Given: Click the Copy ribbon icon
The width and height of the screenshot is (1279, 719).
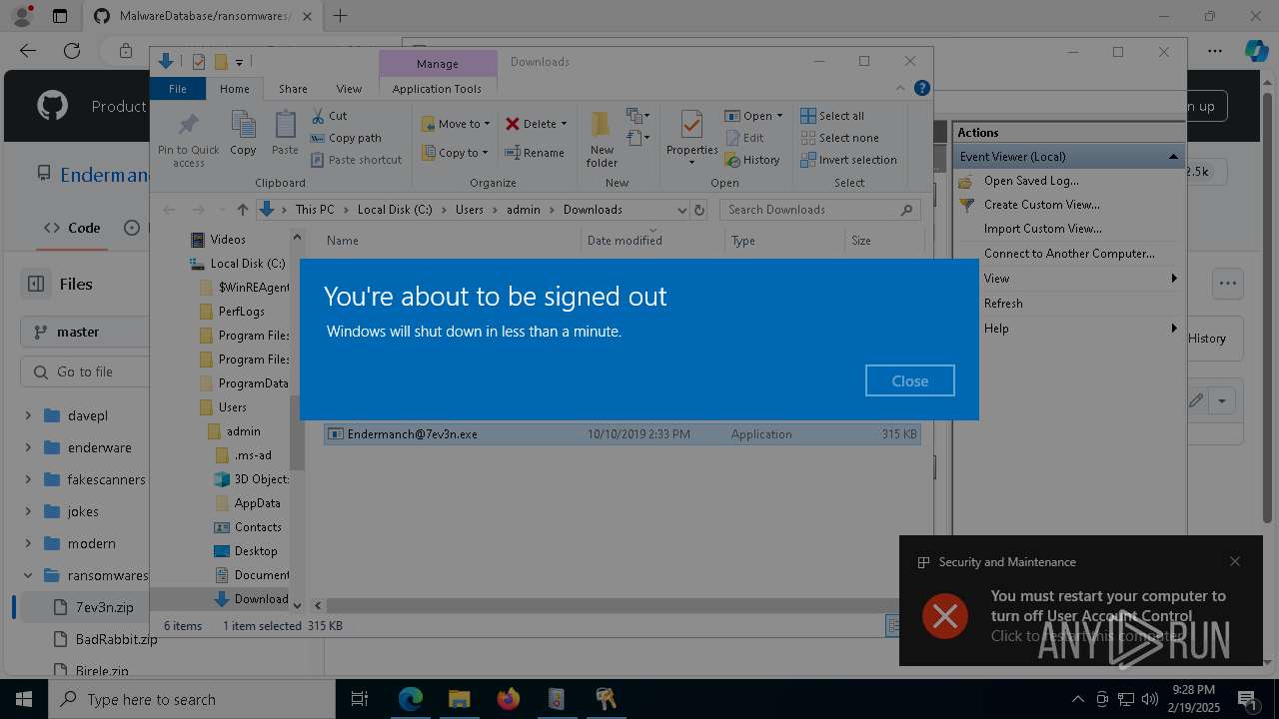Looking at the screenshot, I should [243, 133].
